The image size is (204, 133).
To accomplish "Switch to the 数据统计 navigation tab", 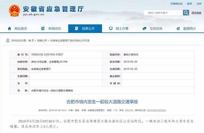I will [186, 28].
